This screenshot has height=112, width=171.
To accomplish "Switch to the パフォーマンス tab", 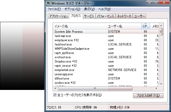I will (106, 16).
